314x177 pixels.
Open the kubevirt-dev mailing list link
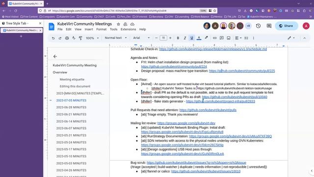point(186,123)
